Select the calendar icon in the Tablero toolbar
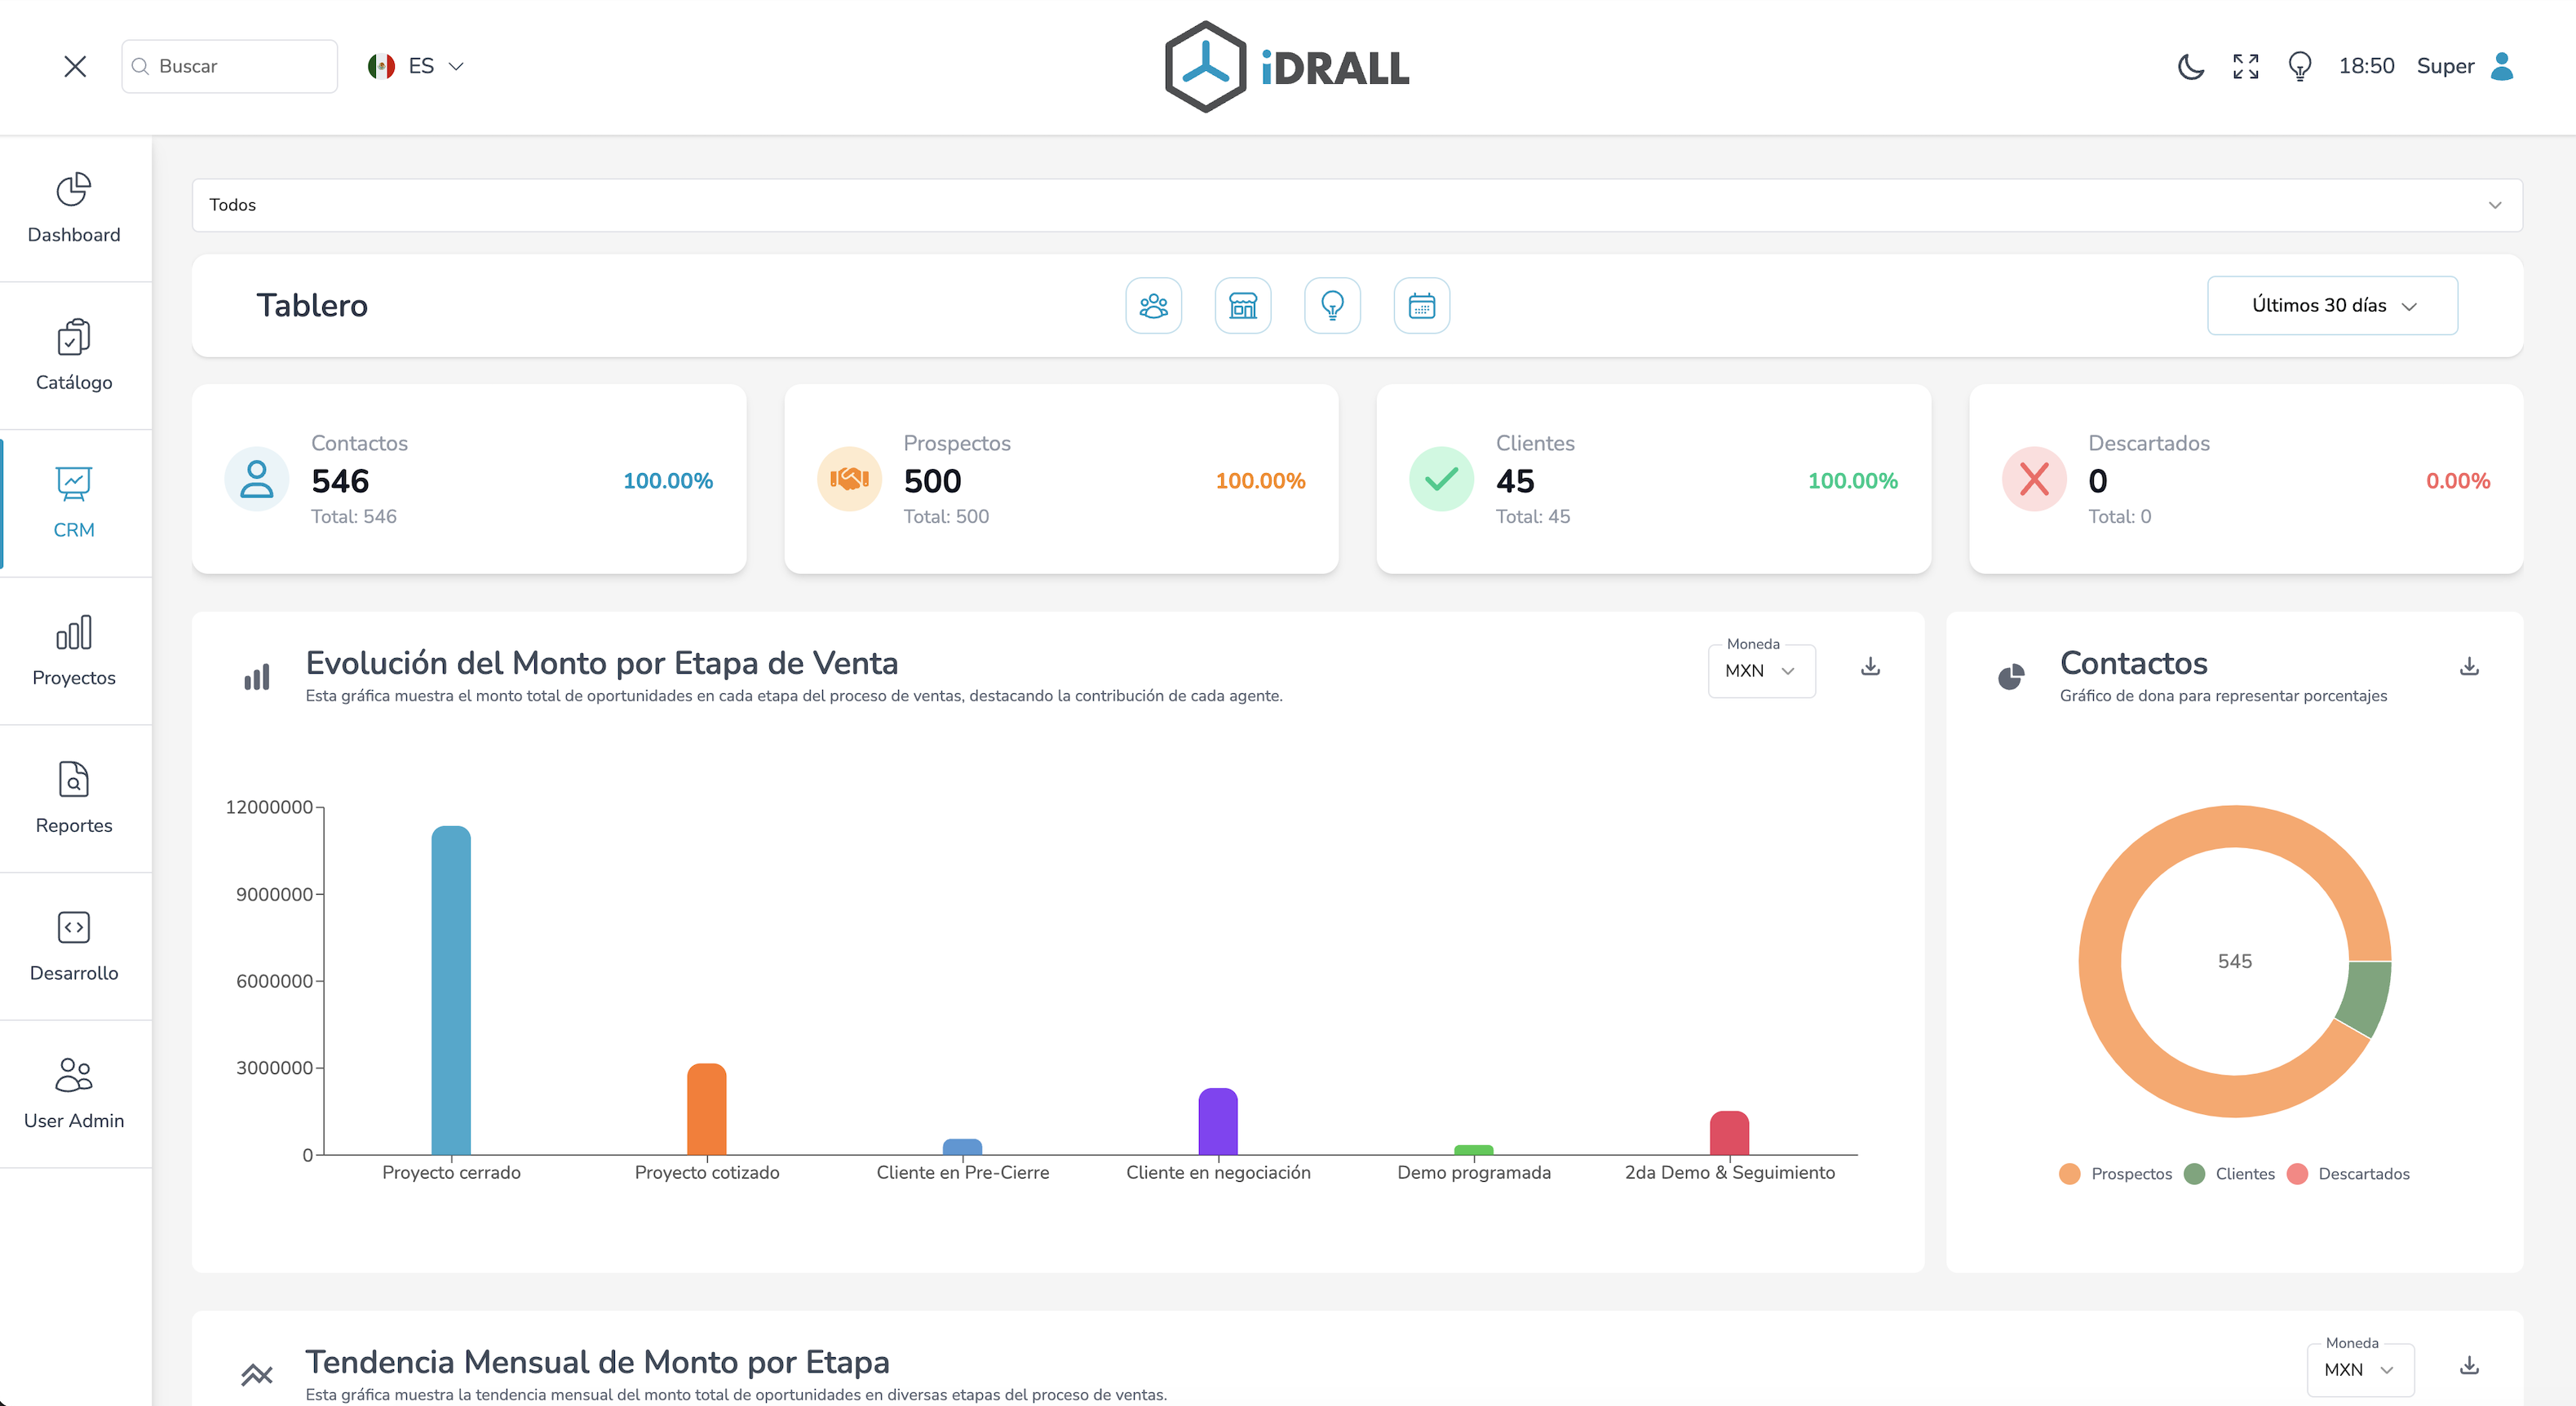2576x1406 pixels. click(x=1421, y=305)
